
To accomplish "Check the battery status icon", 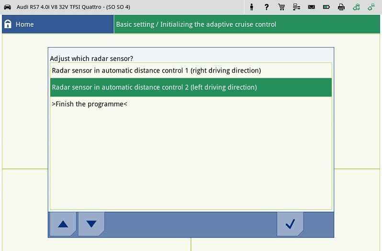I will [x=326, y=7].
